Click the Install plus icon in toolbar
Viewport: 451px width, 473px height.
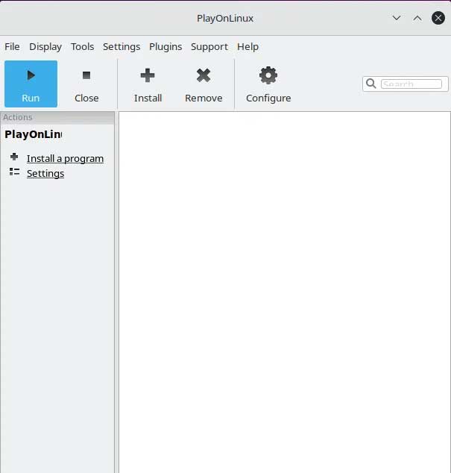[148, 75]
